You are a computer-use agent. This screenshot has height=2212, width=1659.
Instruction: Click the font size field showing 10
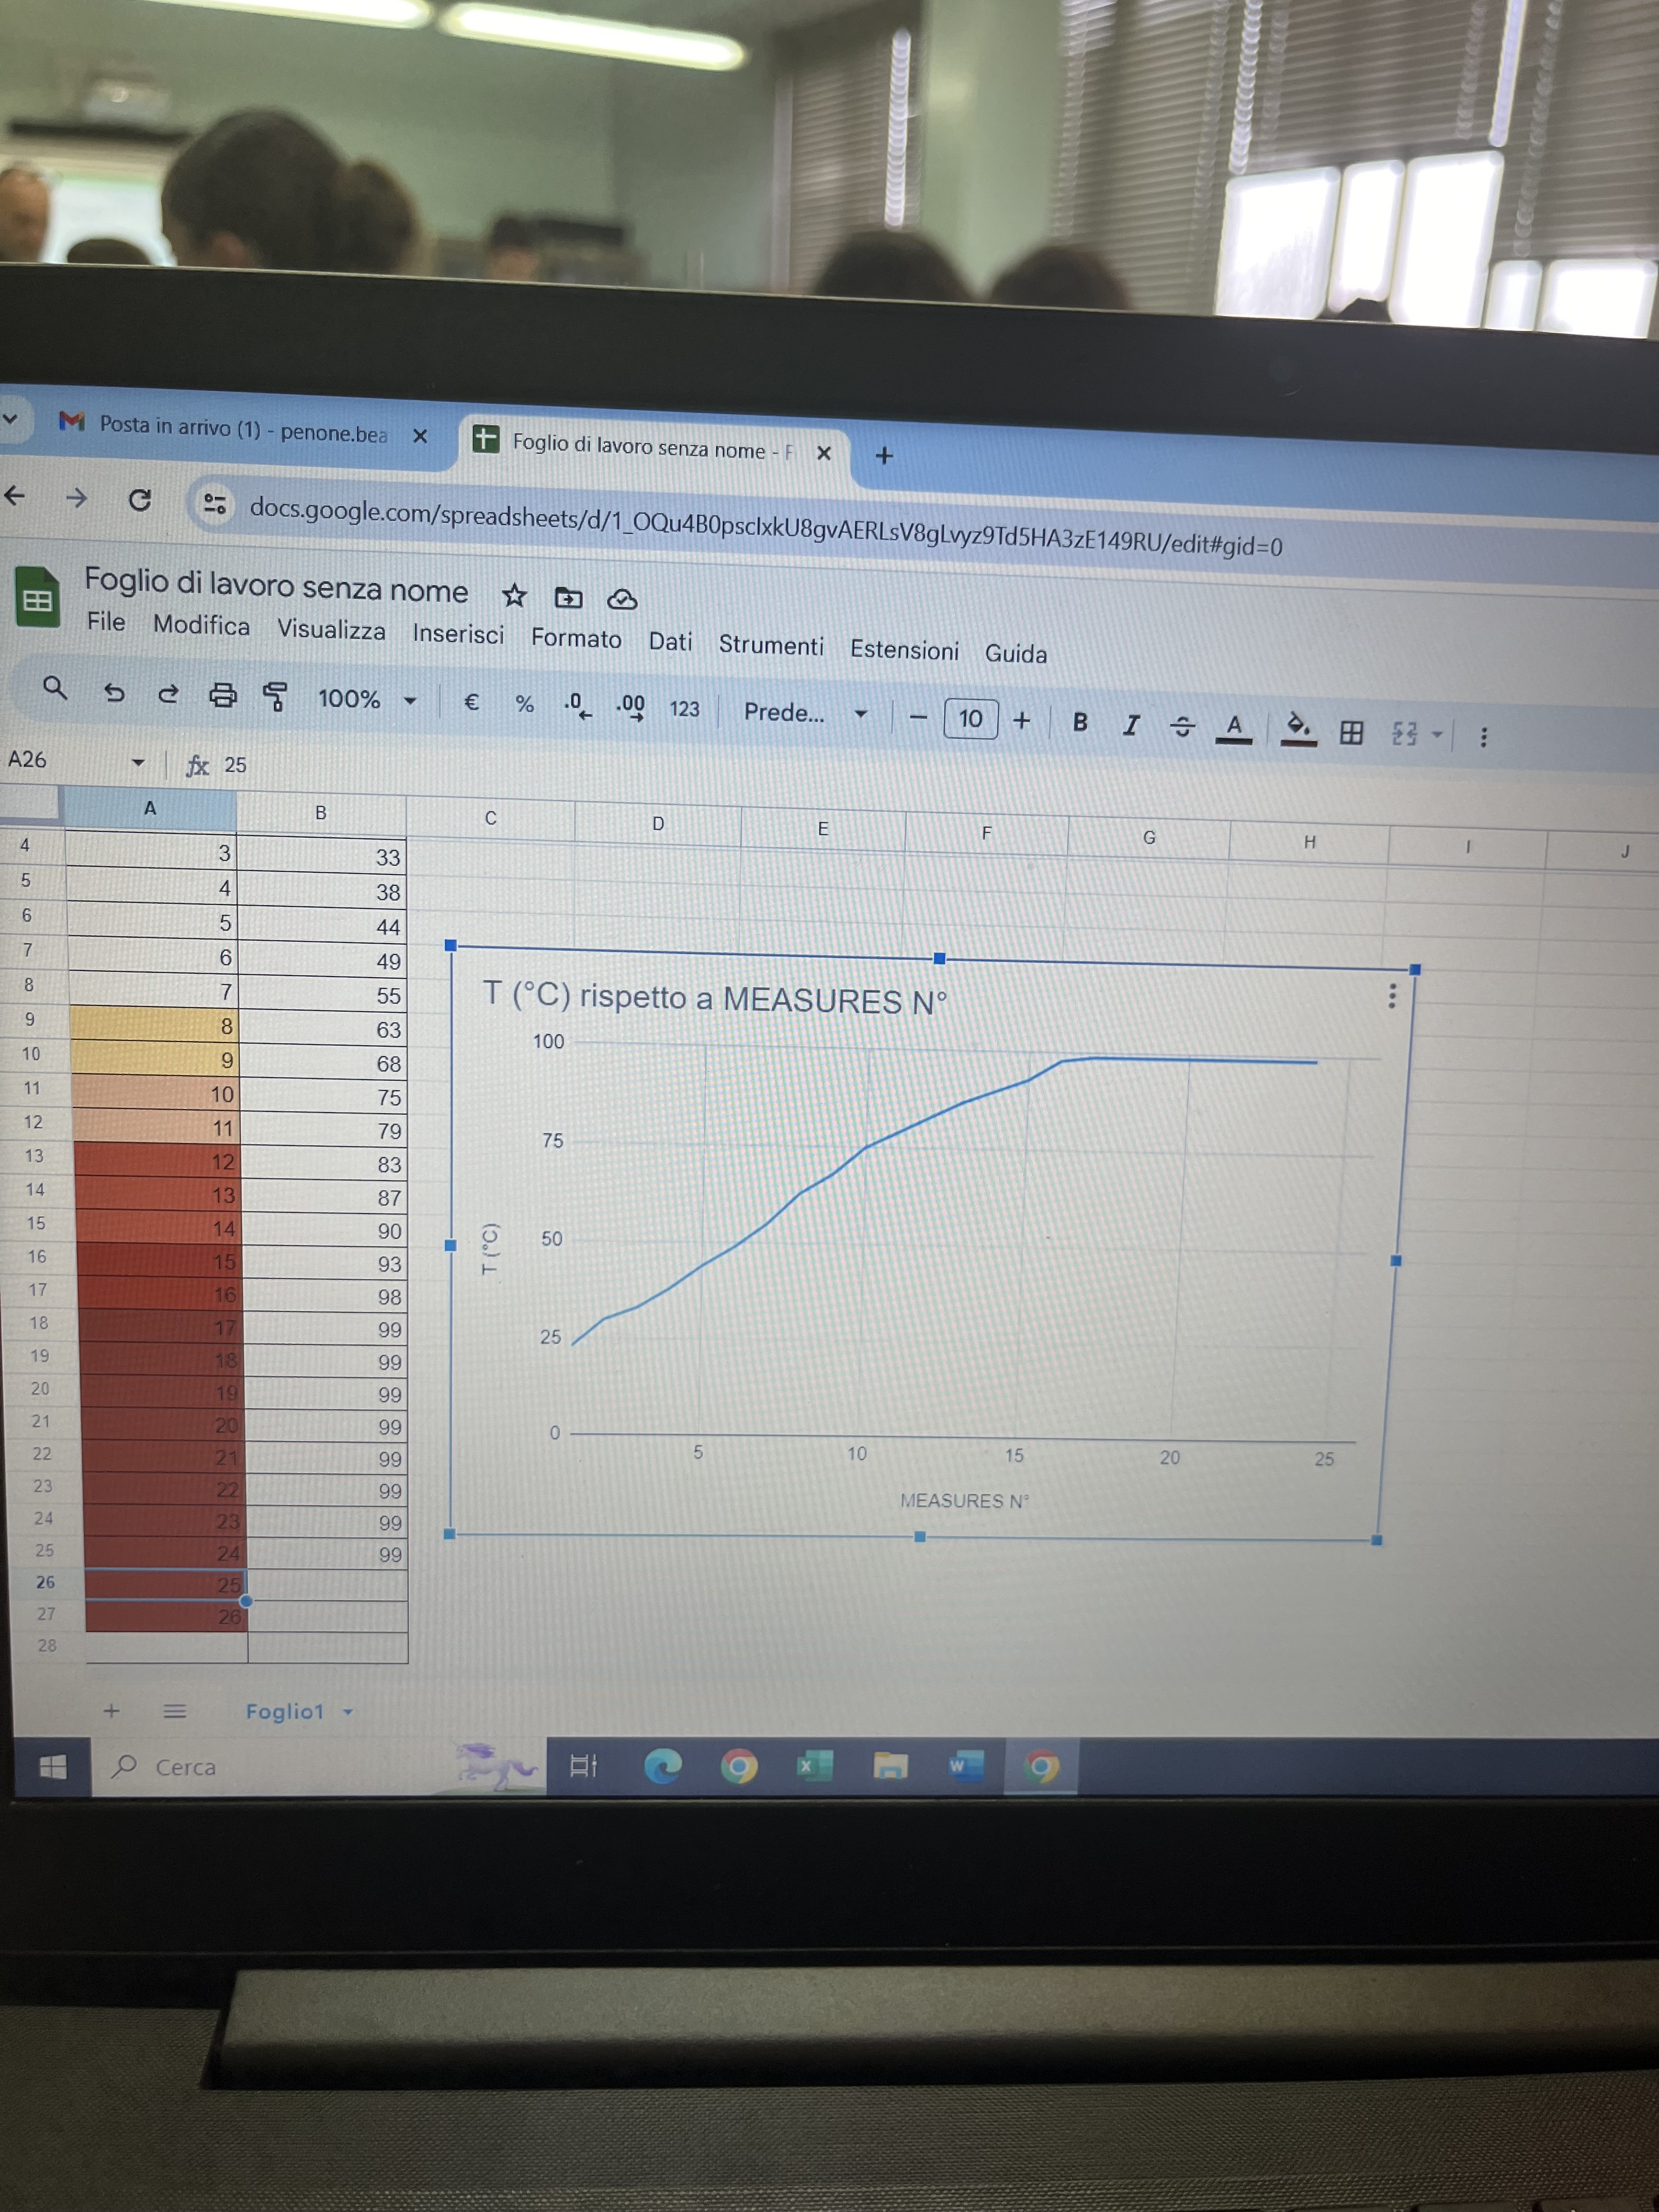point(970,719)
